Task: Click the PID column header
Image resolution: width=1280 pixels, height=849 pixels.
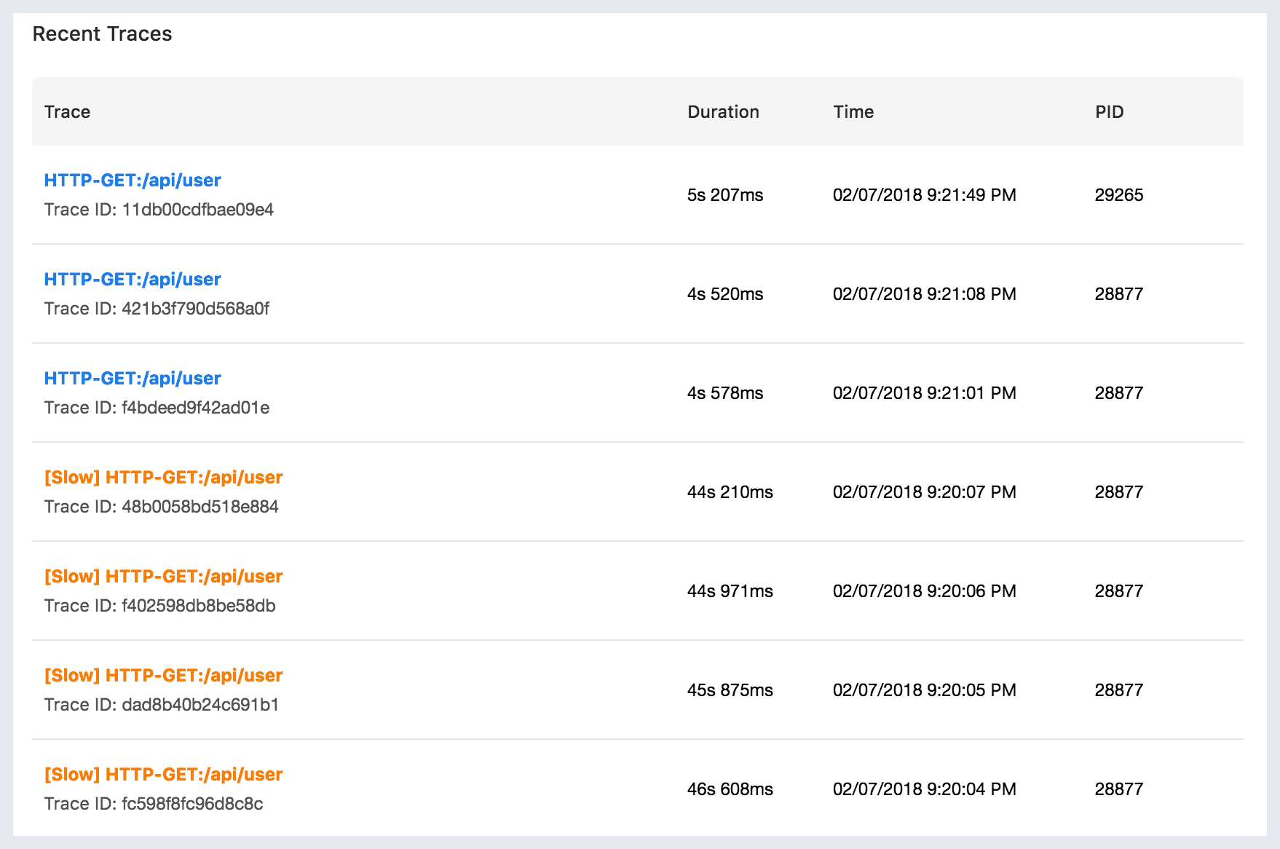Action: tap(1110, 112)
